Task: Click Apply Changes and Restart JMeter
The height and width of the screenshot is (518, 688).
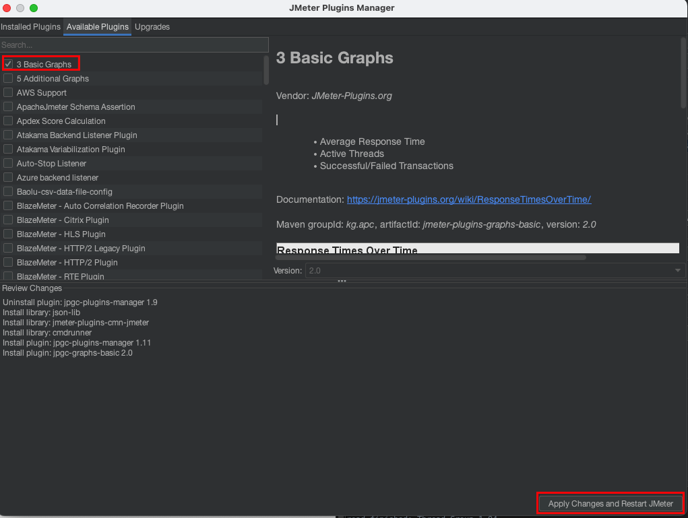Action: point(611,504)
